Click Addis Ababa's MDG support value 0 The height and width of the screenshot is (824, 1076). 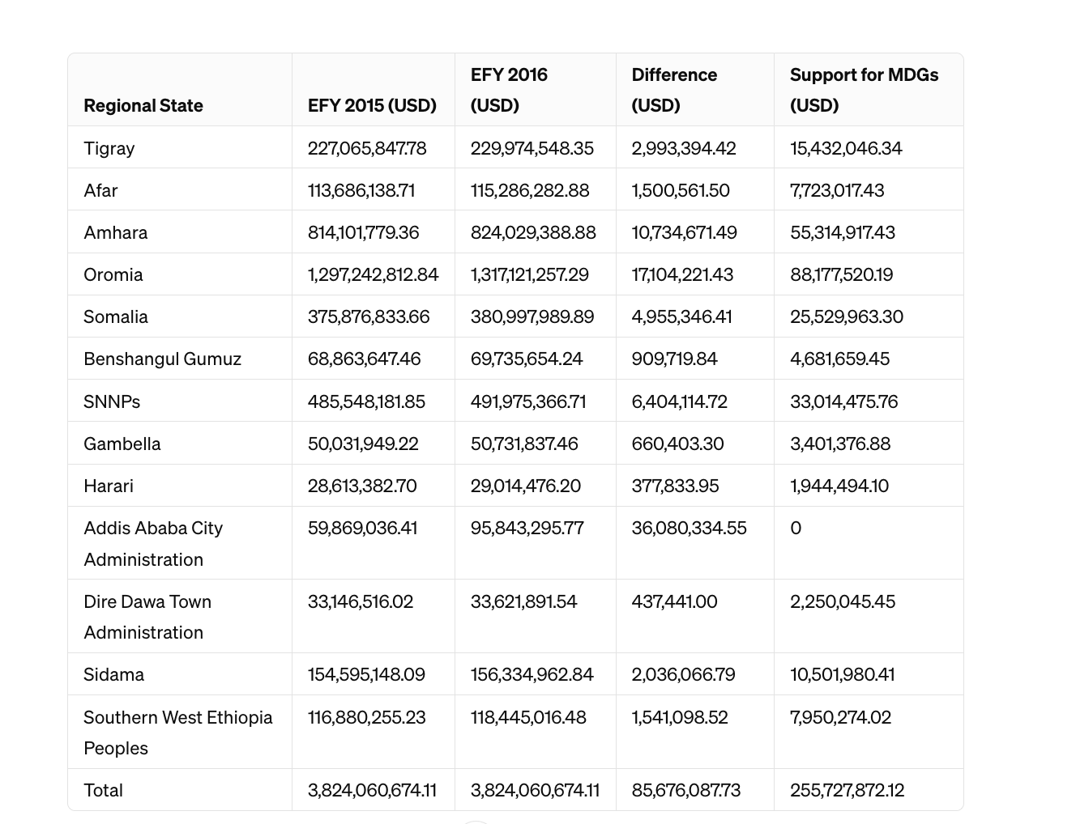click(796, 528)
